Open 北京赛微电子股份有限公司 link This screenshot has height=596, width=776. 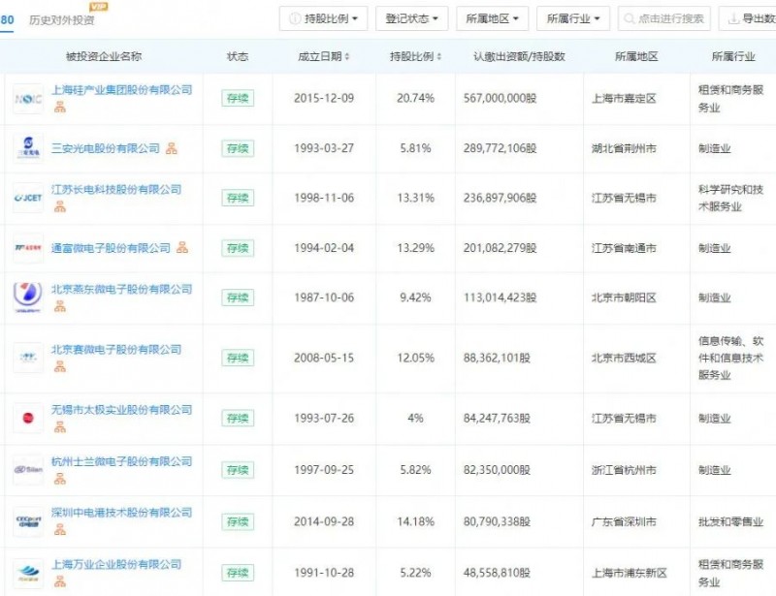pyautogui.click(x=116, y=350)
